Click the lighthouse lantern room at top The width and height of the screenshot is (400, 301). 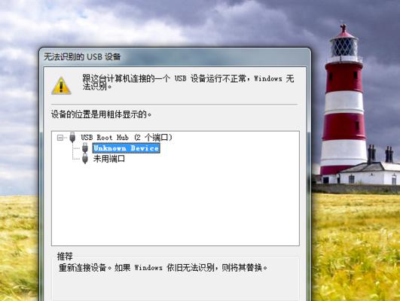[x=344, y=46]
